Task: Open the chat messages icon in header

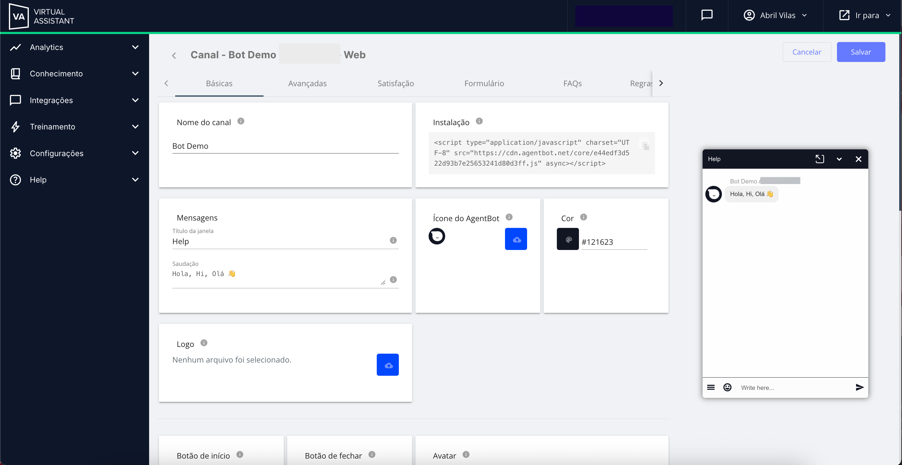Action: [707, 15]
